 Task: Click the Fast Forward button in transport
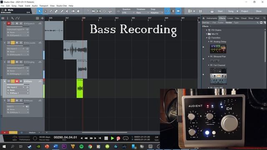click(91, 138)
